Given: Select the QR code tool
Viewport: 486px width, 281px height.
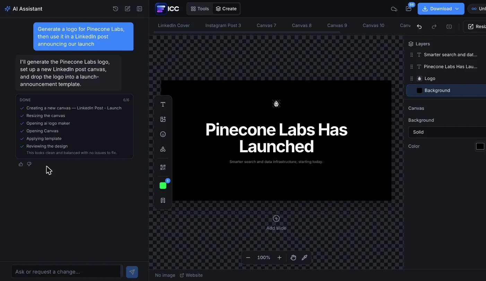Looking at the screenshot, I should (163, 167).
